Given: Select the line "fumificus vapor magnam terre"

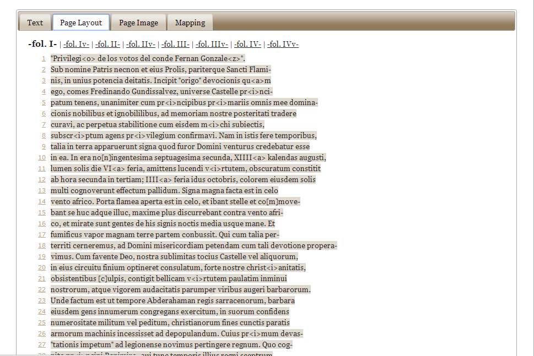Looking at the screenshot, I should [x=165, y=234].
